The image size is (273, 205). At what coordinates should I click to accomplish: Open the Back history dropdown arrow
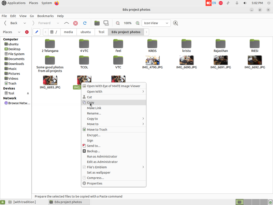click(25, 23)
